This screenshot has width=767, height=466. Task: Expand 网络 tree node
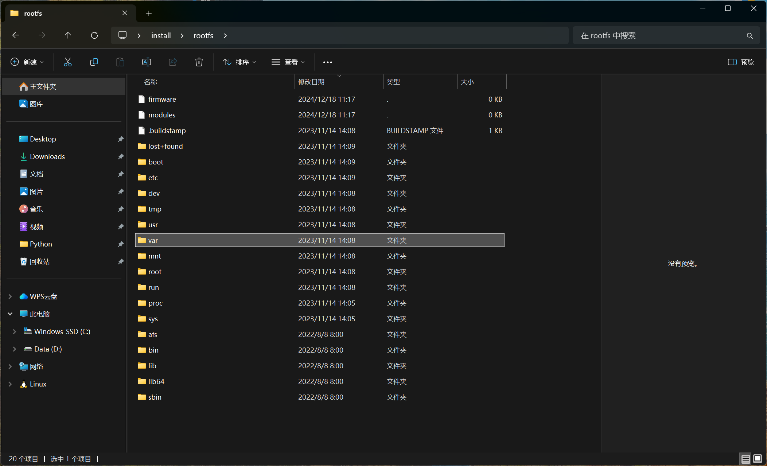10,366
